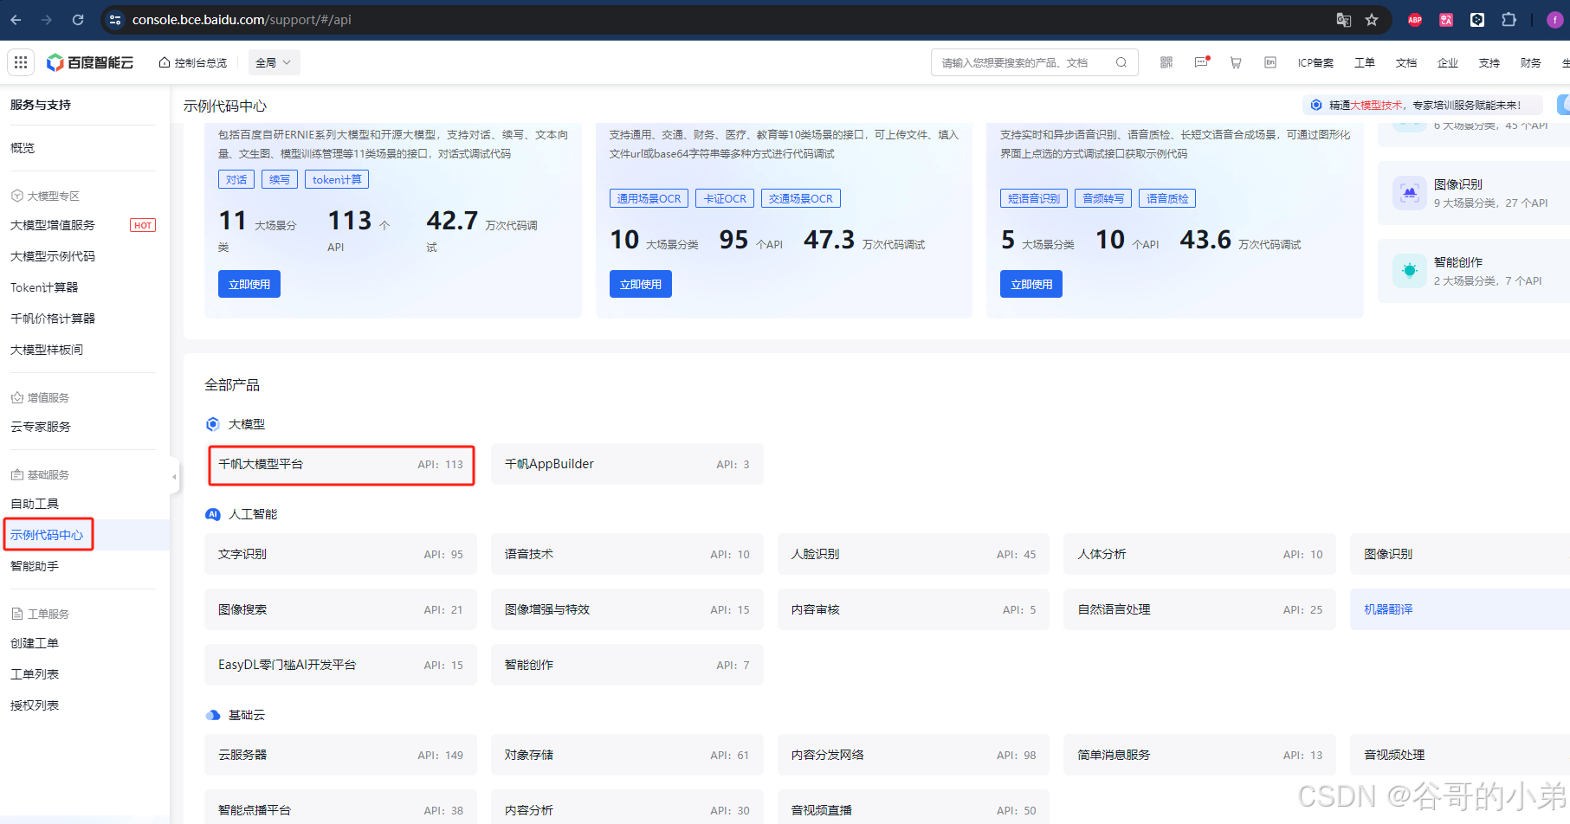This screenshot has height=824, width=1570.
Task: Click the browser address bar URL
Action: click(x=242, y=19)
